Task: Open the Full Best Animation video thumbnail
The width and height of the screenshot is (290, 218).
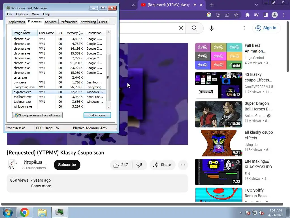Action: click(218, 56)
